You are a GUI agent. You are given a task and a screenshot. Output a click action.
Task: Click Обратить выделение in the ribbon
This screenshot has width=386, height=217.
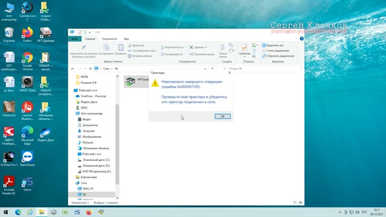(278, 56)
